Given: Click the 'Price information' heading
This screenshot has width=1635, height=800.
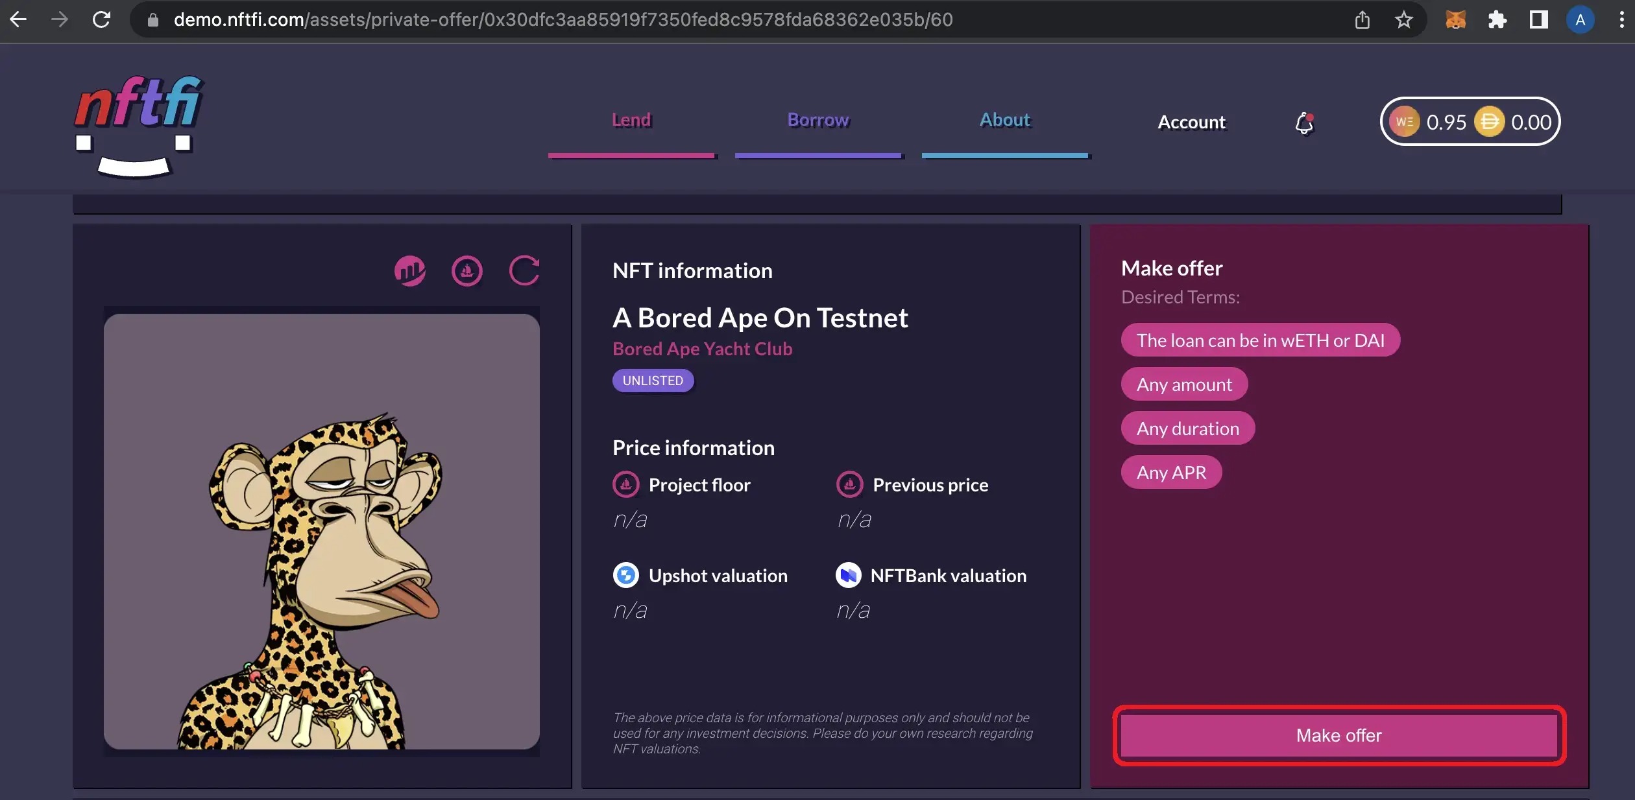Looking at the screenshot, I should point(694,448).
